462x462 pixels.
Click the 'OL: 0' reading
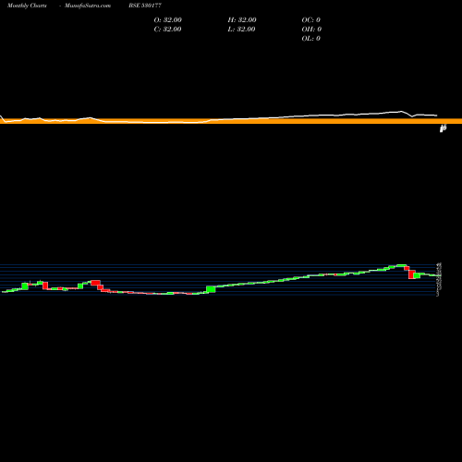311,39
